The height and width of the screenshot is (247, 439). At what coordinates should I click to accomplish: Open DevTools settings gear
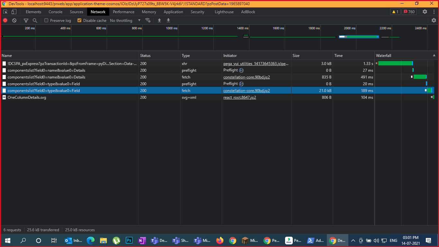(x=425, y=12)
